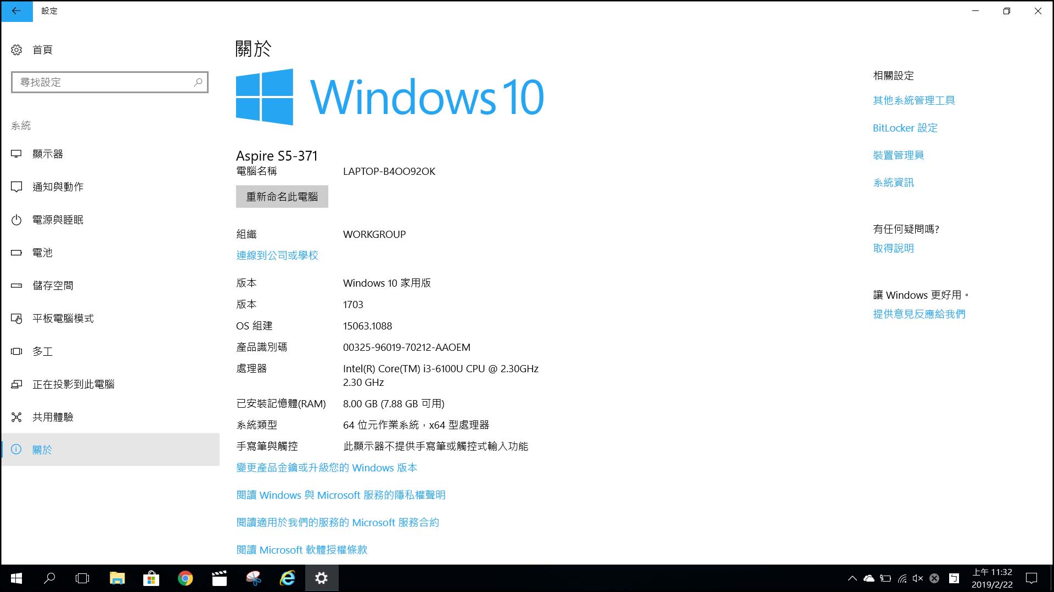Click the 正在投影到此電腦 projecting icon

(x=16, y=384)
